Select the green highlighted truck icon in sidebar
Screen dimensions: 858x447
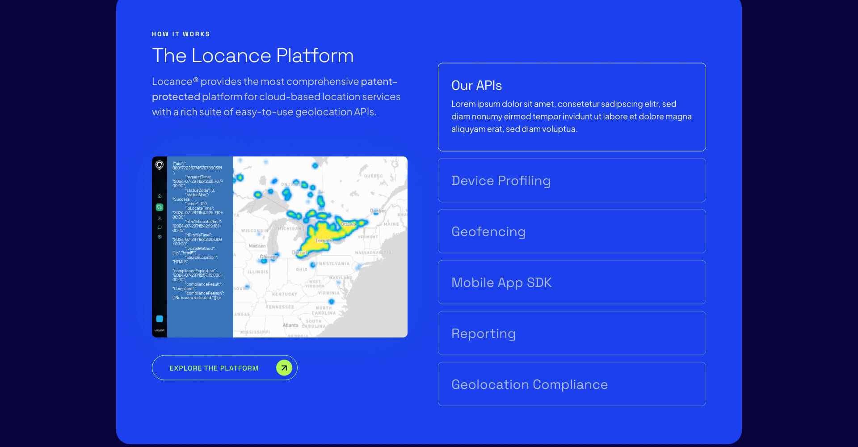[x=160, y=207]
